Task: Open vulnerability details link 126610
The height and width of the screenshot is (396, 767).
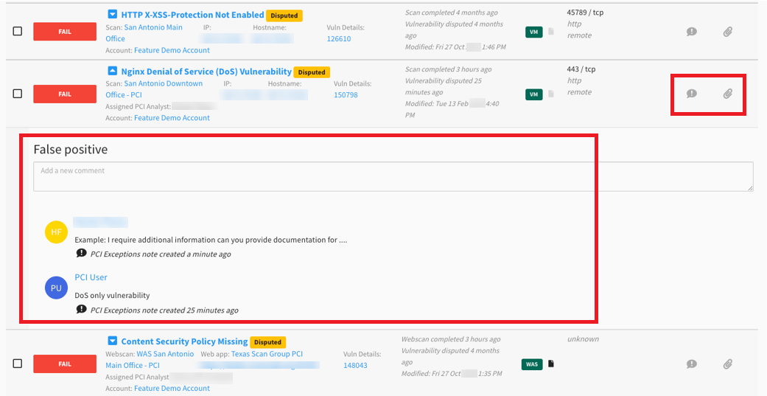Action: pyautogui.click(x=339, y=39)
